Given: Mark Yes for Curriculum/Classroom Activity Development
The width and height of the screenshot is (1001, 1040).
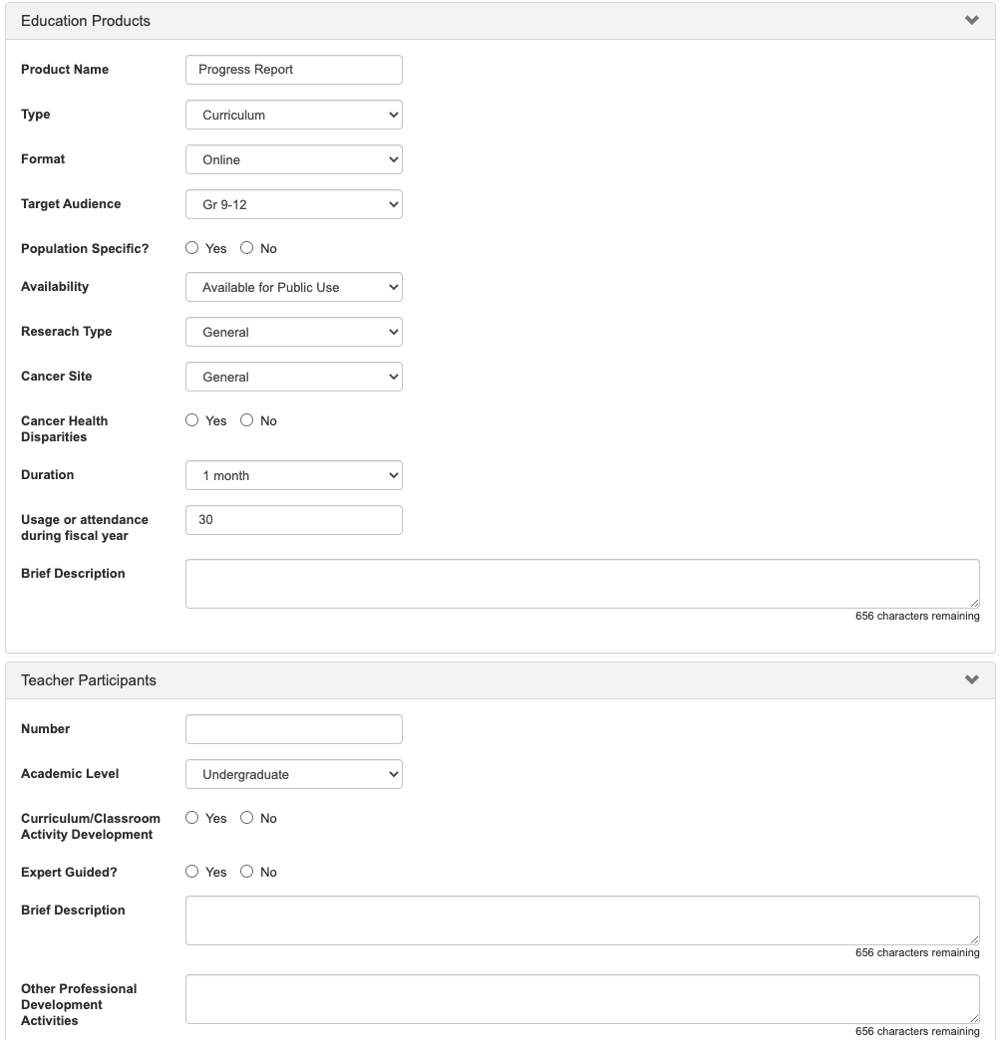Looking at the screenshot, I should point(192,818).
